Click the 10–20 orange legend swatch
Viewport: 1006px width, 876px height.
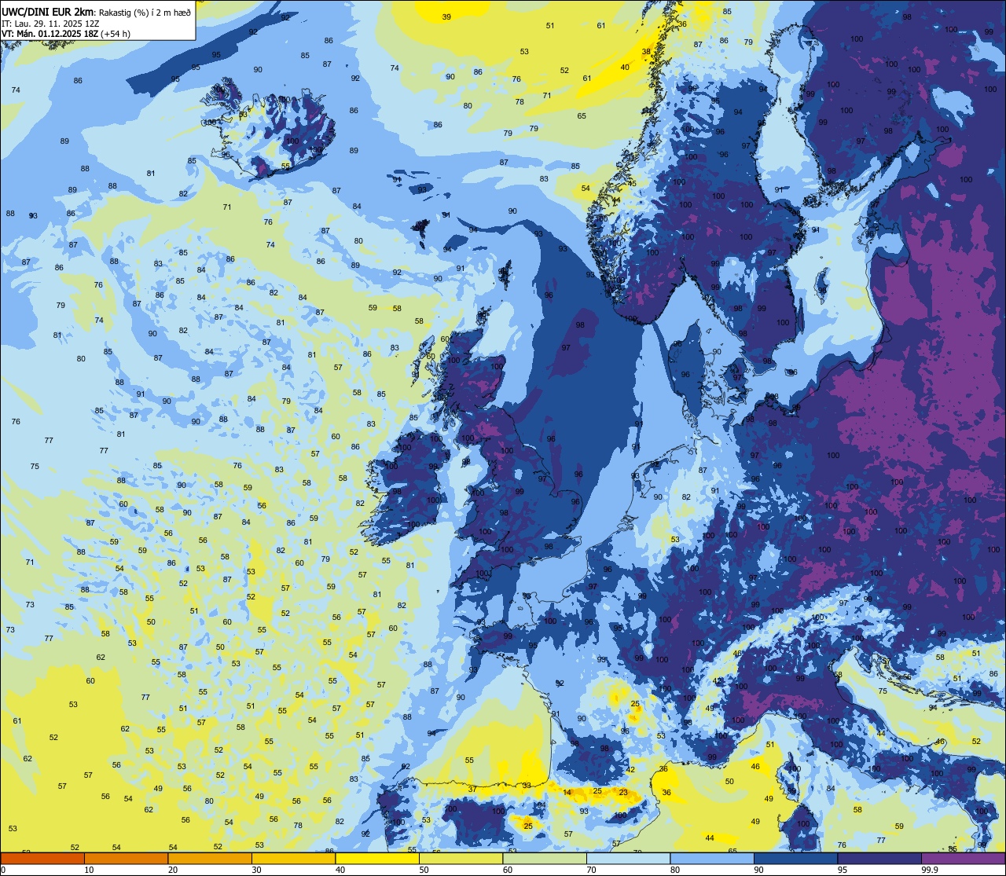tap(126, 858)
